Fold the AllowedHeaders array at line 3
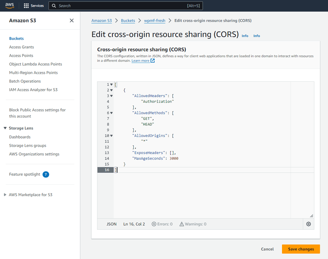The image size is (328, 259). click(x=111, y=96)
